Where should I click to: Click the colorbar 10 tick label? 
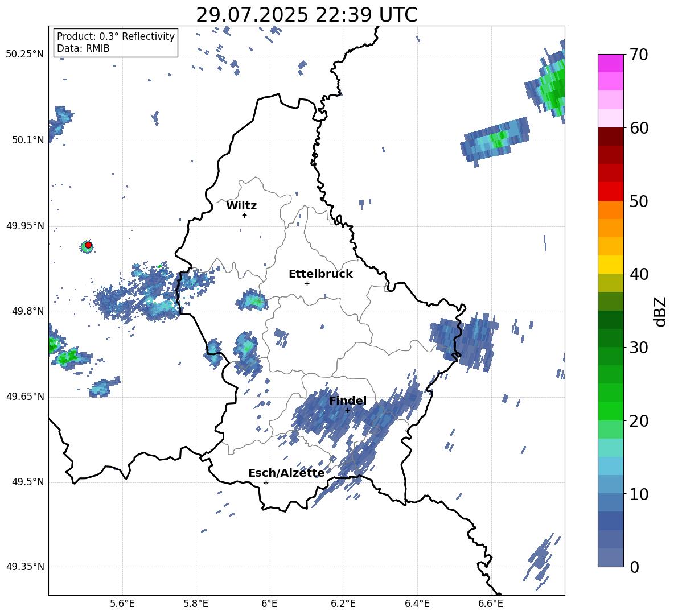click(x=639, y=494)
